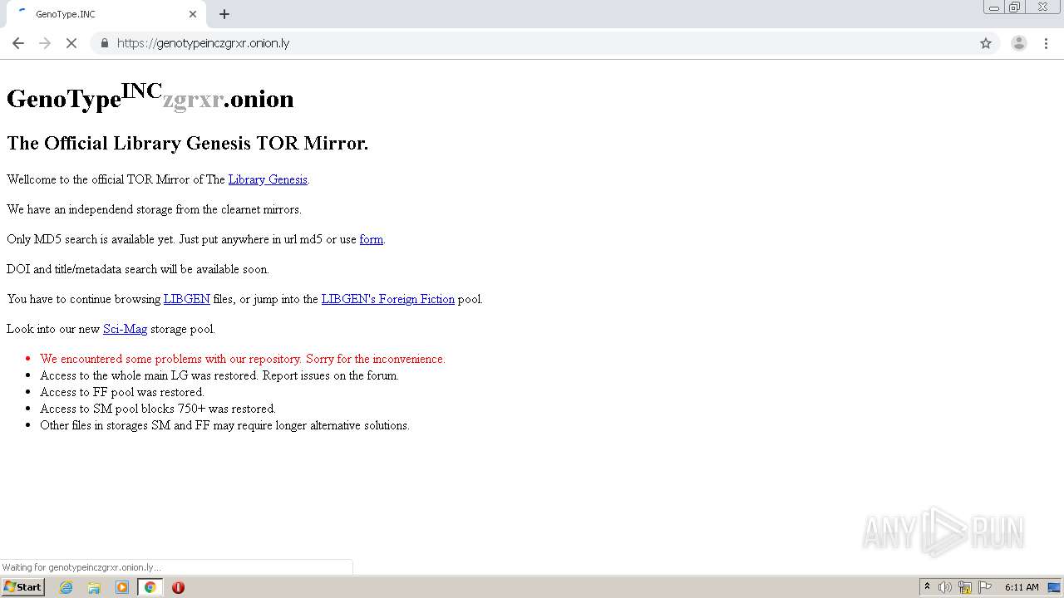Viewport: 1064px width, 598px height.
Task: Stop loading the page
Action: 71,43
